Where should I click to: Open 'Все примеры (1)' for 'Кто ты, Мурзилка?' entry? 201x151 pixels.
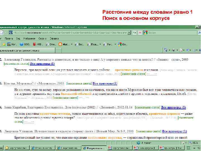tap(105, 83)
